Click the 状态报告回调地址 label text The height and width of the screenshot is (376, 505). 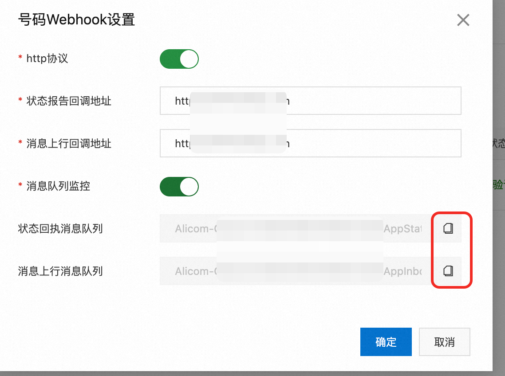(68, 101)
